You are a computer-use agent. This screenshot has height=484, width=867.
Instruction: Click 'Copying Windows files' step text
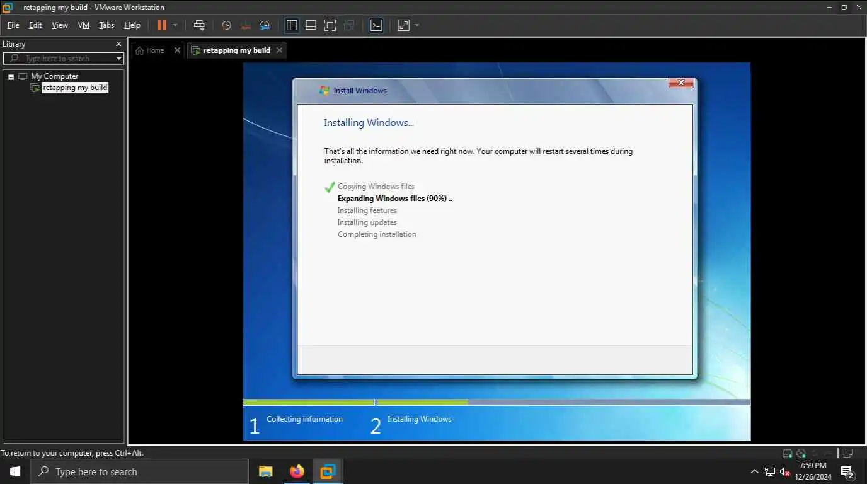tap(376, 187)
